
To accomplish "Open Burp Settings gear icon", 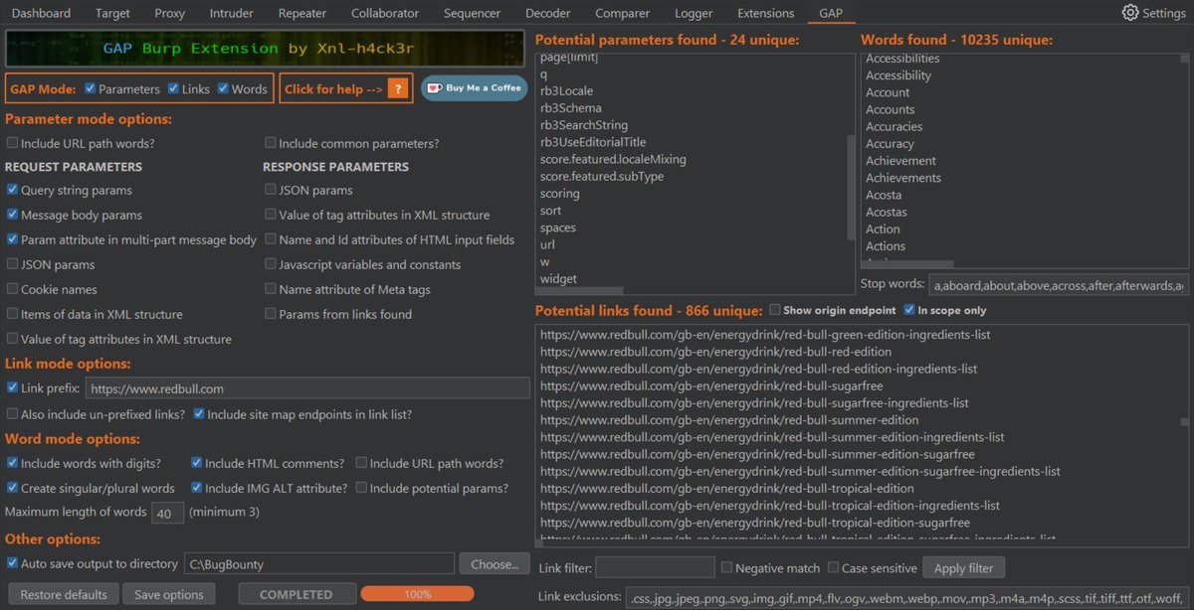I will point(1129,13).
